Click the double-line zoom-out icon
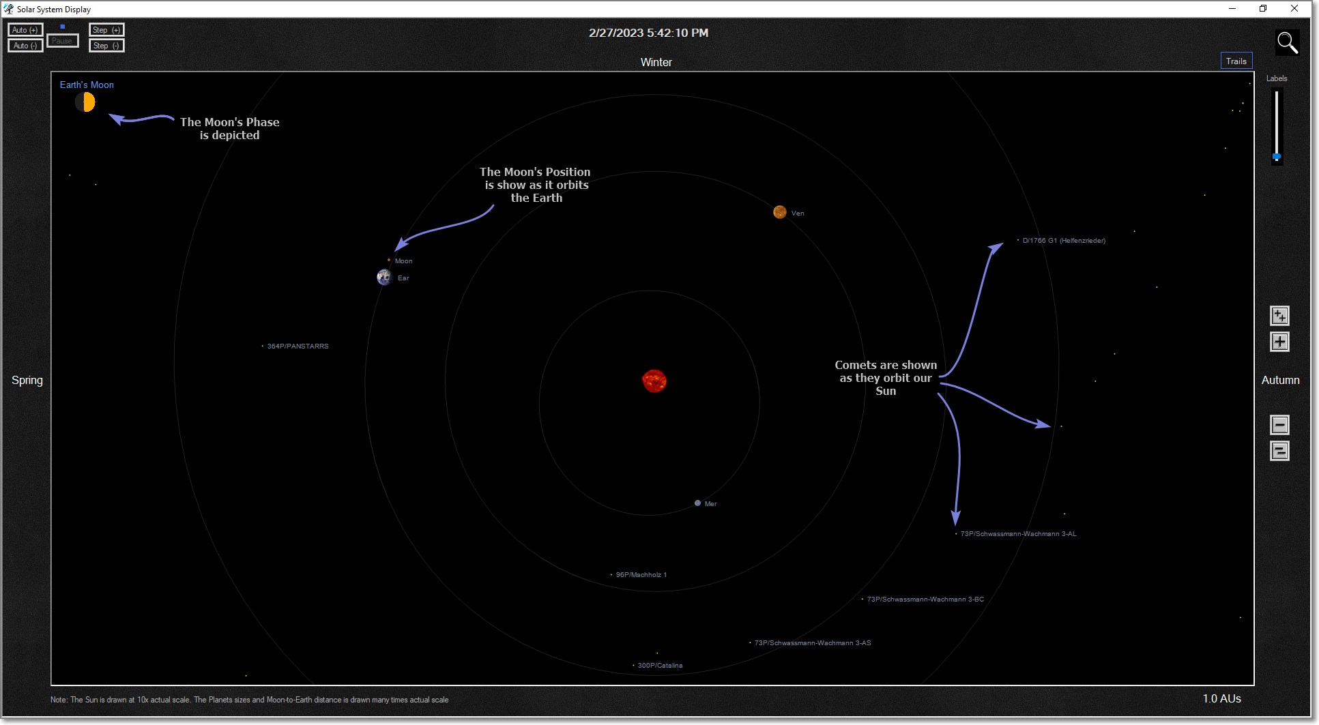The width and height of the screenshot is (1319, 725). pyautogui.click(x=1279, y=451)
